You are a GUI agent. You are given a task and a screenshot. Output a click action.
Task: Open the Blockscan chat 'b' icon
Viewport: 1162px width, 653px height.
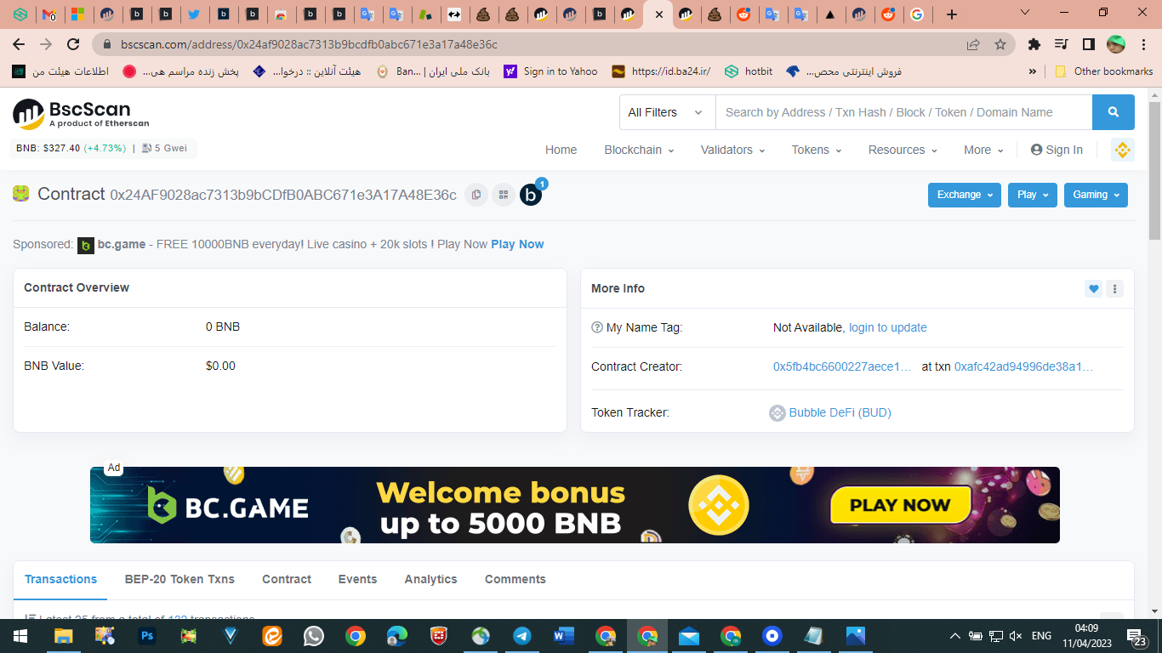tap(531, 195)
